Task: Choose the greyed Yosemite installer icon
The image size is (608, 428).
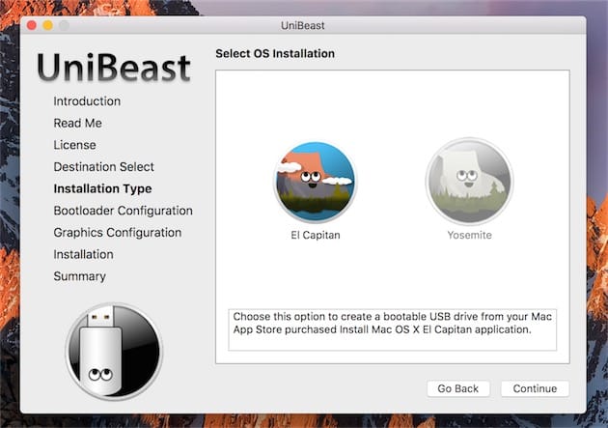Action: coord(469,182)
